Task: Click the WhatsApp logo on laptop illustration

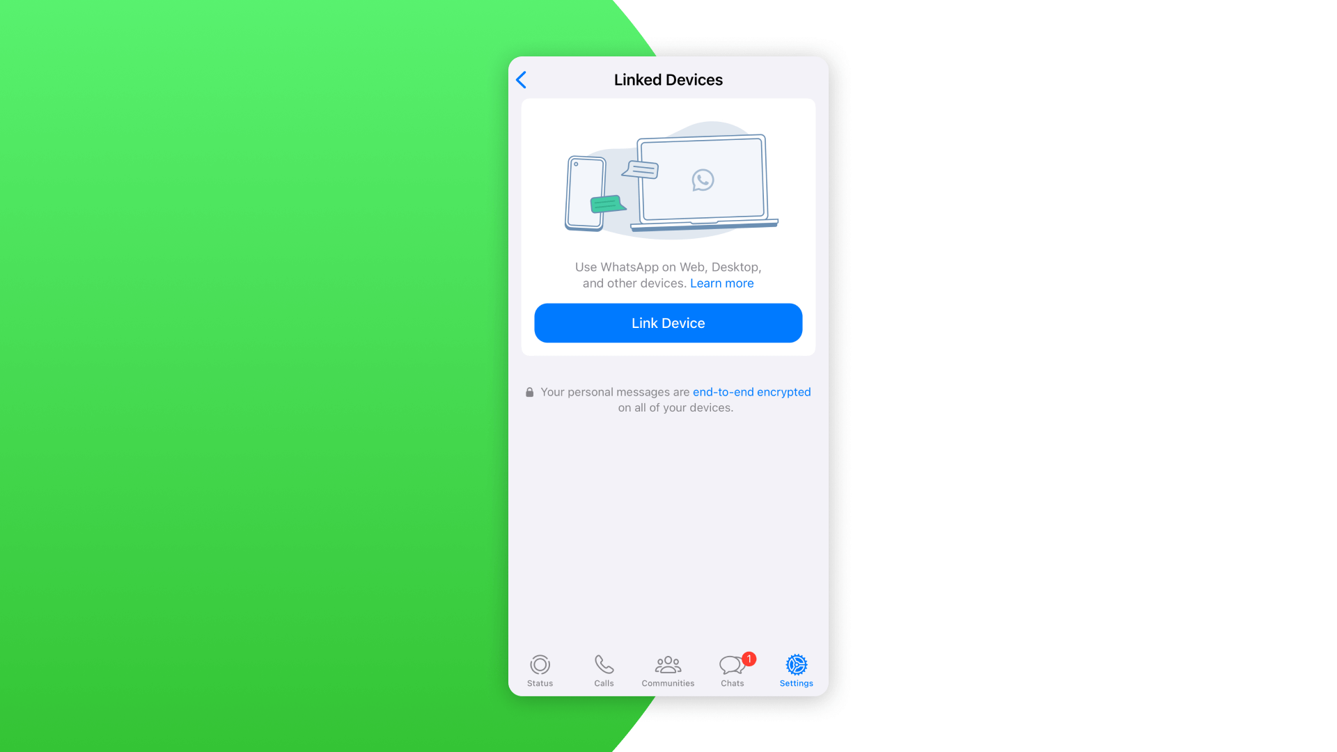Action: click(701, 180)
